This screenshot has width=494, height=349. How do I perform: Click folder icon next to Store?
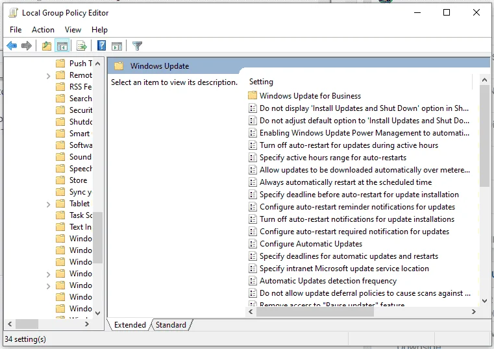tap(60, 180)
